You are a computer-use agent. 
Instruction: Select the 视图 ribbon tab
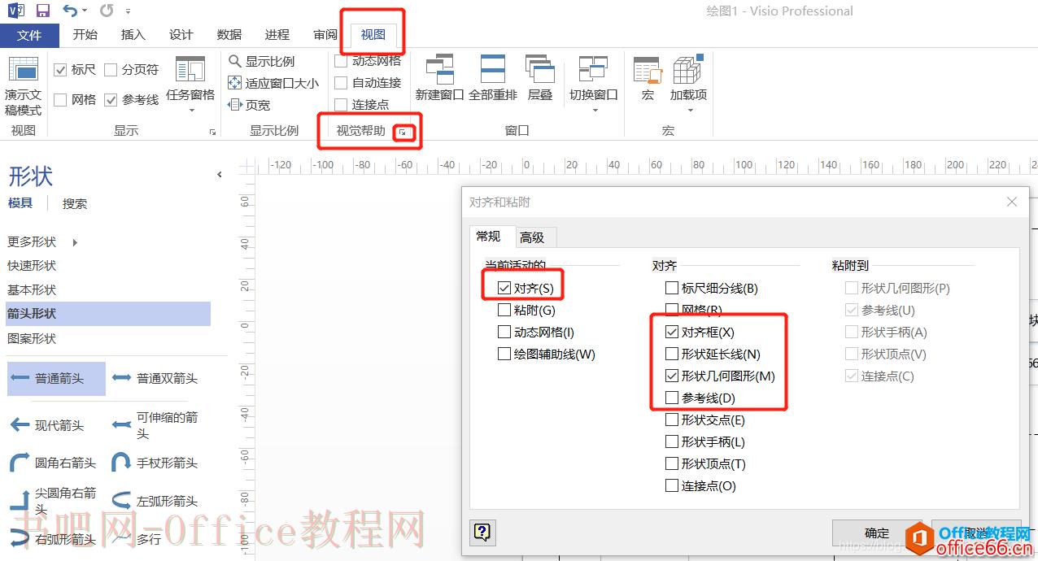pyautogui.click(x=373, y=35)
